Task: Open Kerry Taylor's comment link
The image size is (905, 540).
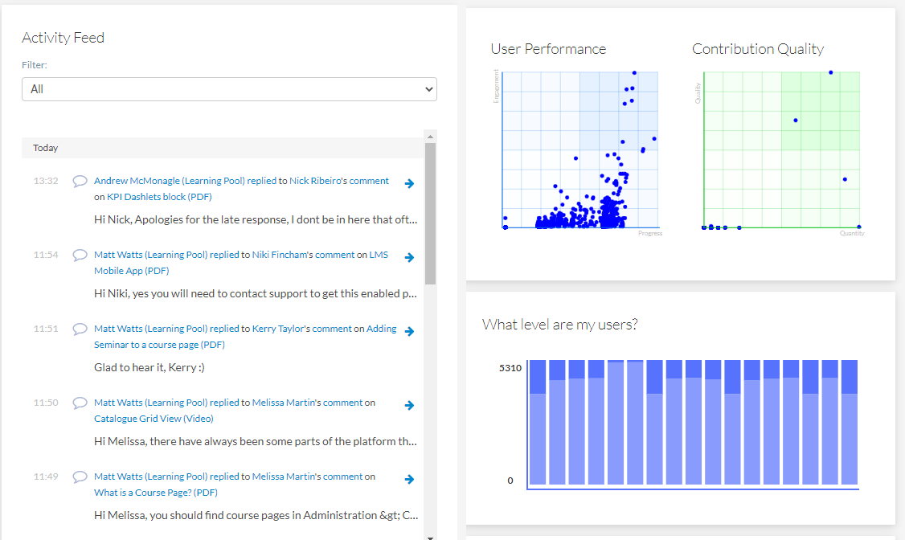Action: pos(302,329)
